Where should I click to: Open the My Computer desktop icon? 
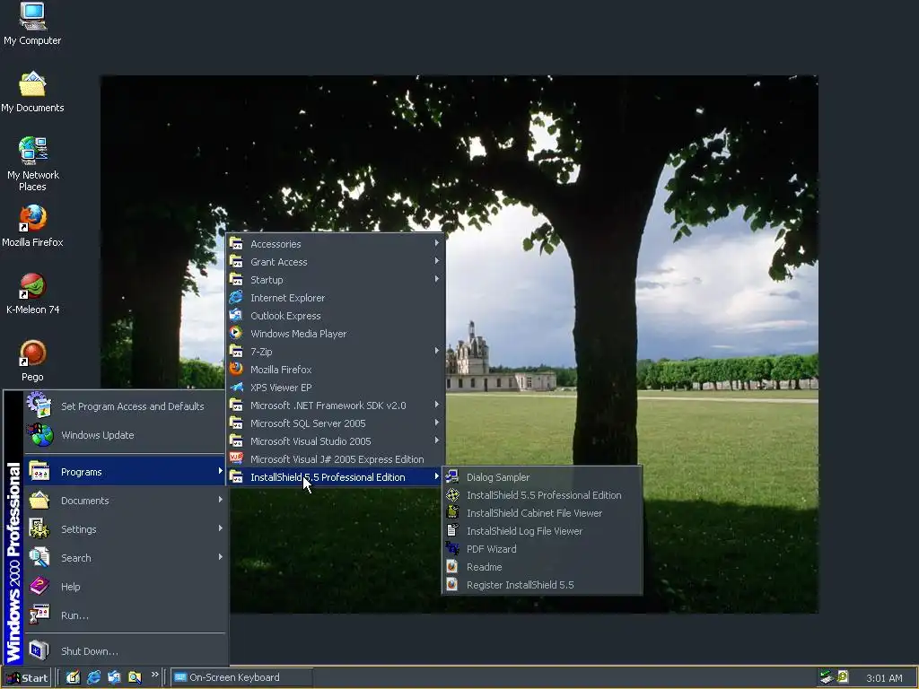pos(32,23)
